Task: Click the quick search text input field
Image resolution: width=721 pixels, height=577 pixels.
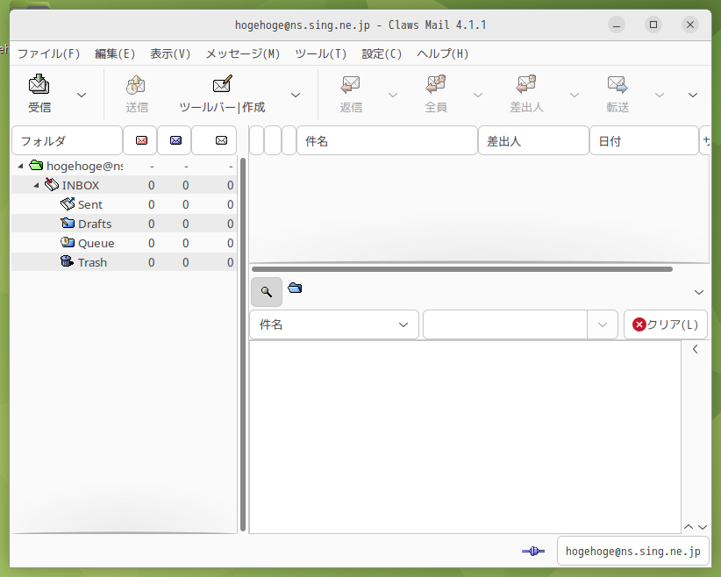Action: [x=505, y=324]
